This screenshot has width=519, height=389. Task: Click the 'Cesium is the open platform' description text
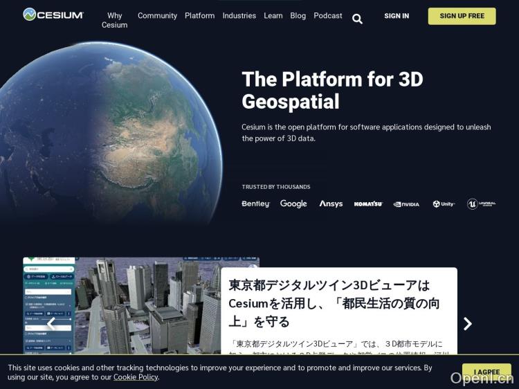click(x=366, y=133)
